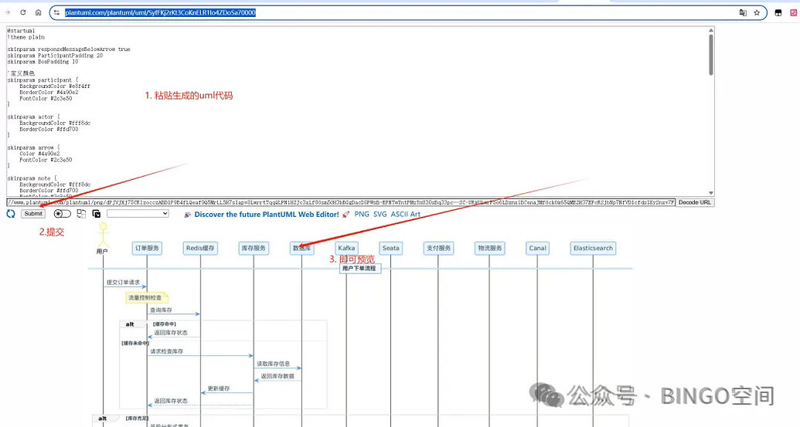Open the pink extension icon

[x=795, y=12]
